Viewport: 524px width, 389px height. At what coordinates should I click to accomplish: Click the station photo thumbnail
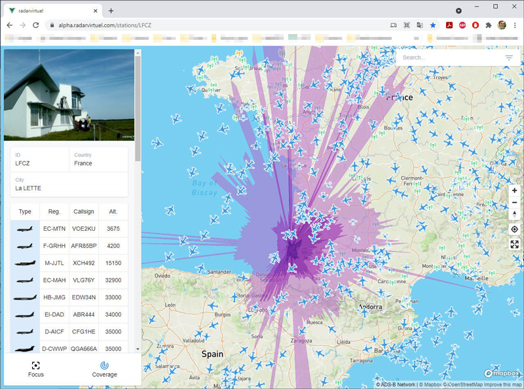click(69, 95)
